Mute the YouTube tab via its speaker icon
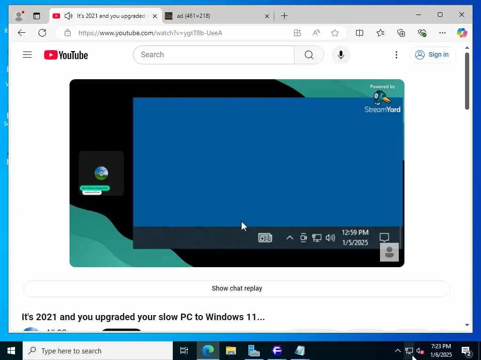The image size is (481, 360). (x=69, y=16)
